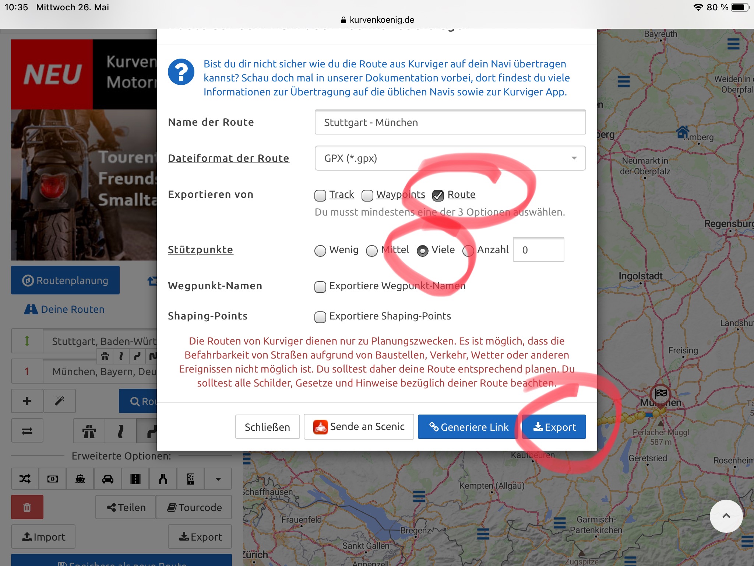Uncheck the Route export checkbox
The width and height of the screenshot is (754, 566).
[438, 195]
